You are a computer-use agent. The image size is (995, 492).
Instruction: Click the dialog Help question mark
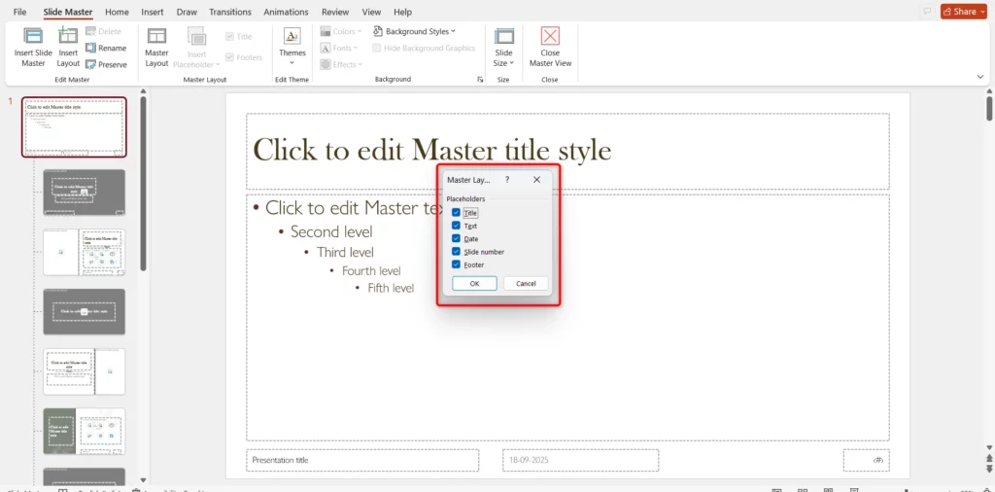pos(507,180)
